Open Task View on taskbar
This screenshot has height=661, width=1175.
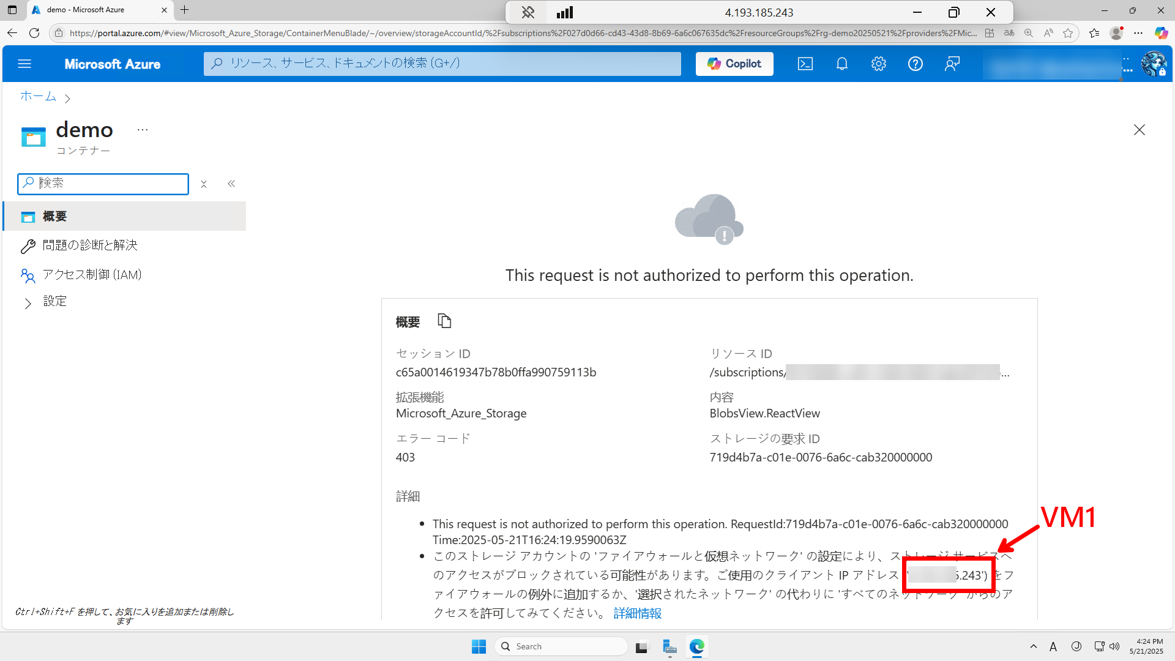coord(641,647)
